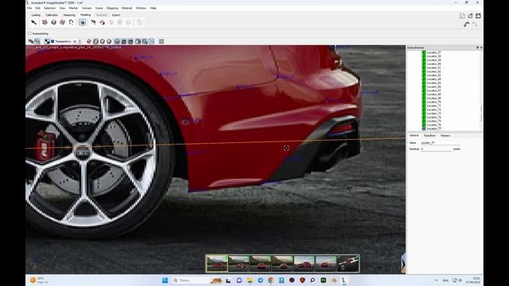This screenshot has height=286, width=509.
Task: Click the fit-to-view icon at toolbar end
Action: tap(161, 41)
